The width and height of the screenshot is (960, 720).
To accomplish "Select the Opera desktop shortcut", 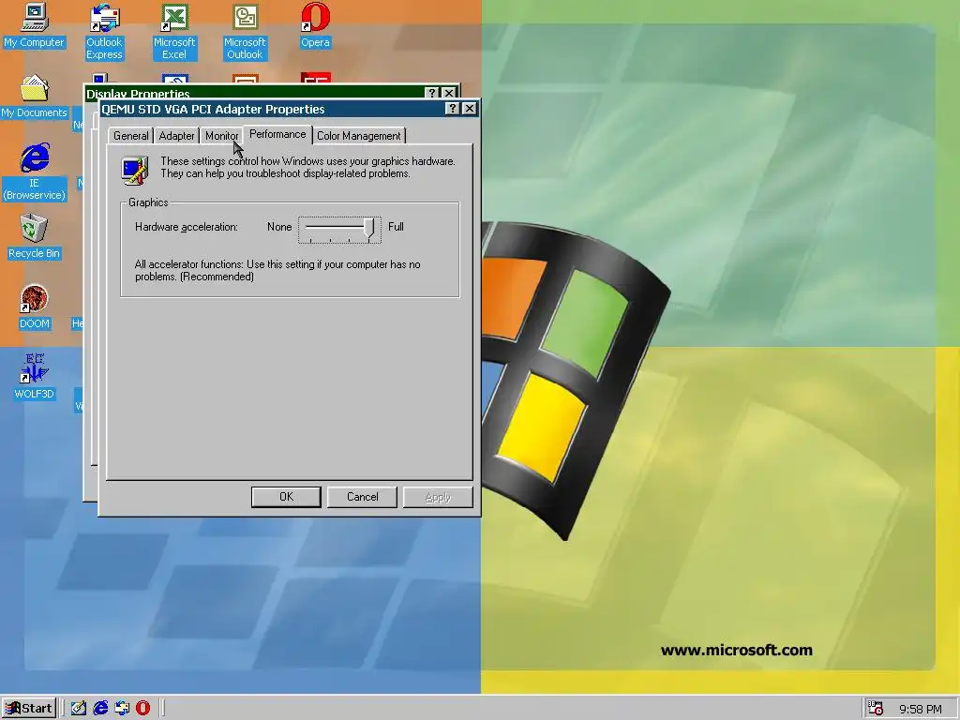I will coord(315,25).
